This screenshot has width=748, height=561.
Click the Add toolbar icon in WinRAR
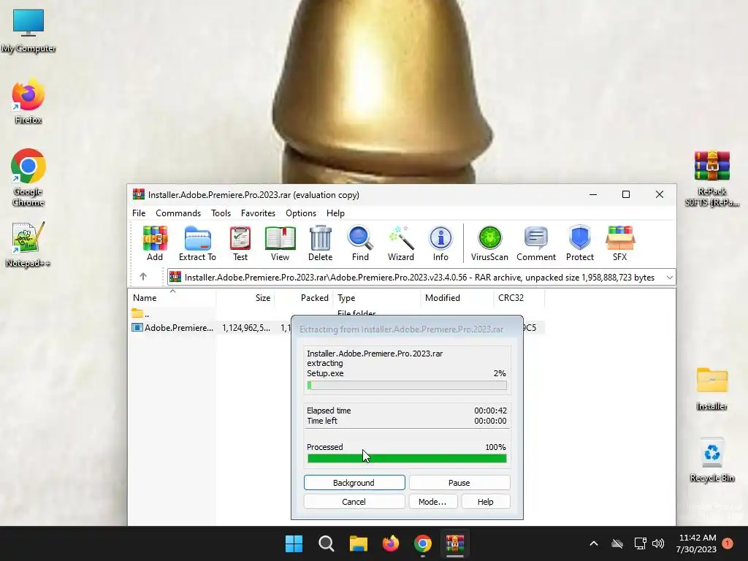tap(155, 243)
